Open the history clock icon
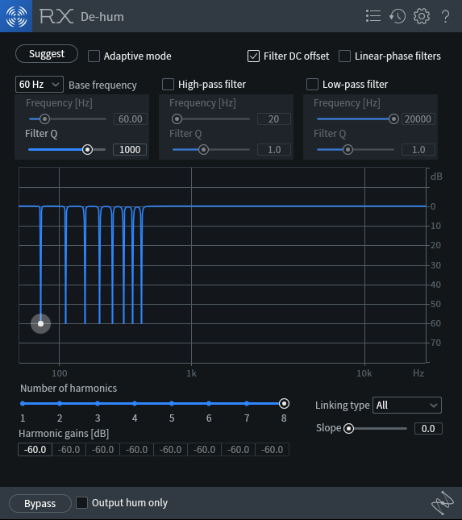This screenshot has height=520, width=462. [397, 16]
